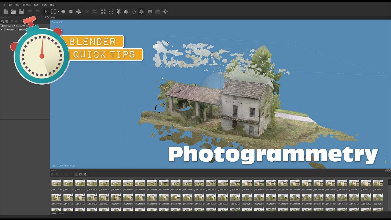Viewport: 391px width, 220px height.
Task: Click Disable Cameras icon in Photos panel
Action: 57,174
